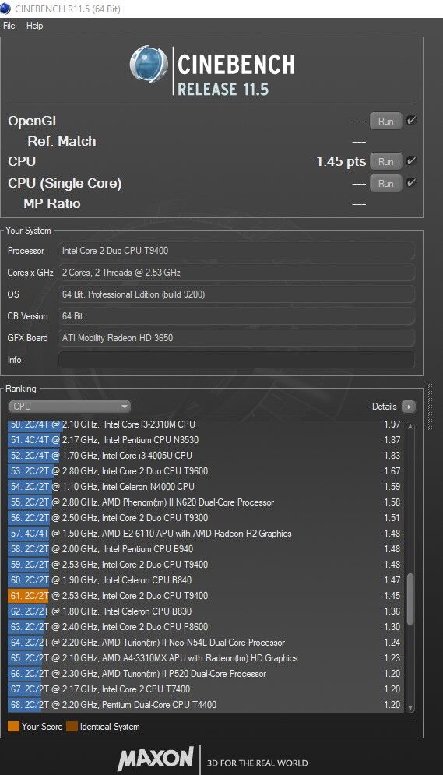The height and width of the screenshot is (775, 443).
Task: Click the Cinebench title bar app icon
Action: click(x=5, y=9)
